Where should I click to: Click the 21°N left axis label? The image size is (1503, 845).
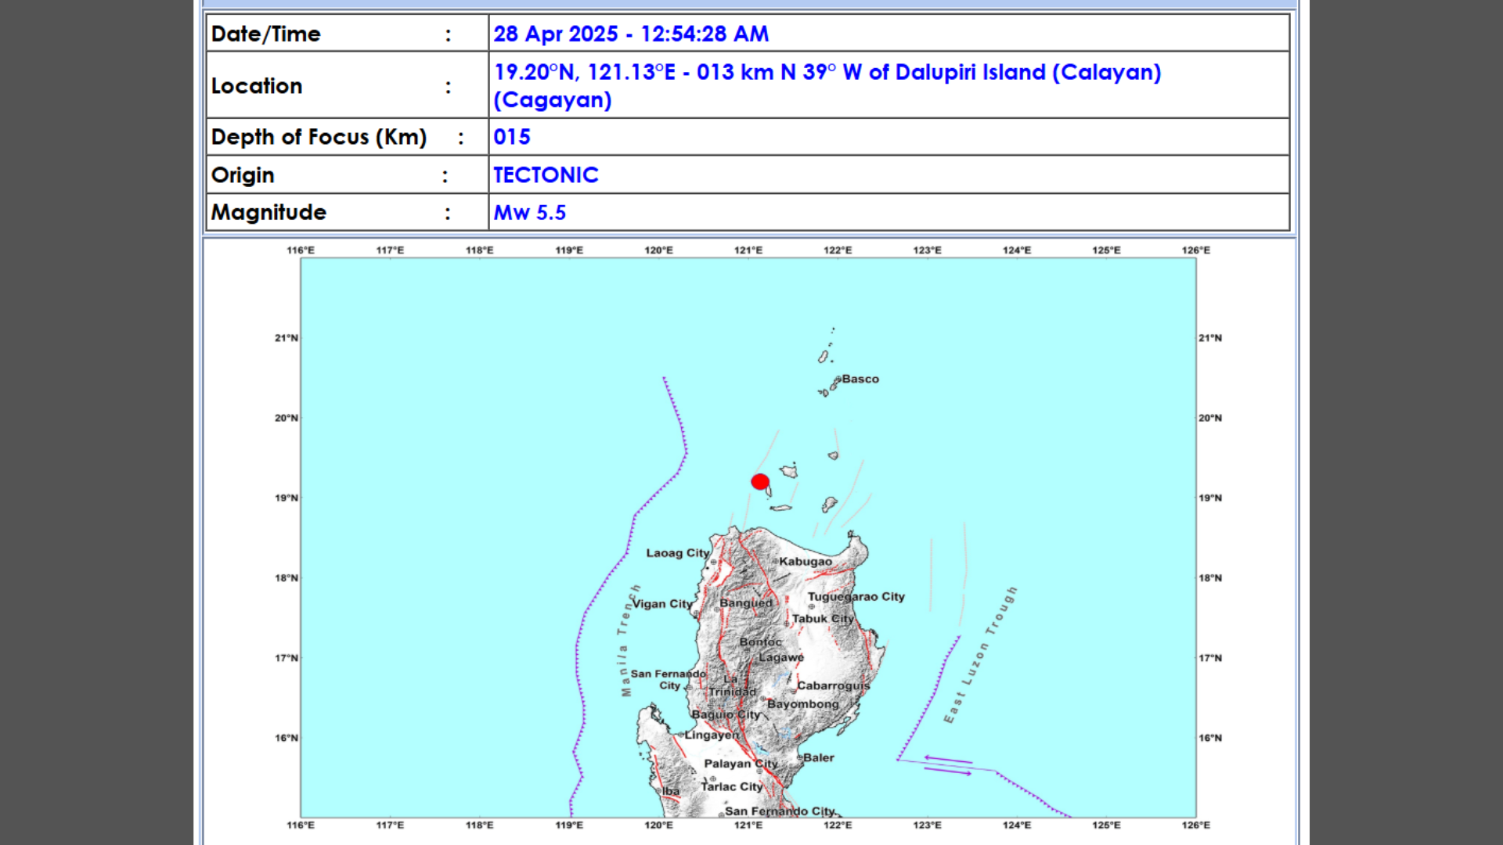pos(286,338)
